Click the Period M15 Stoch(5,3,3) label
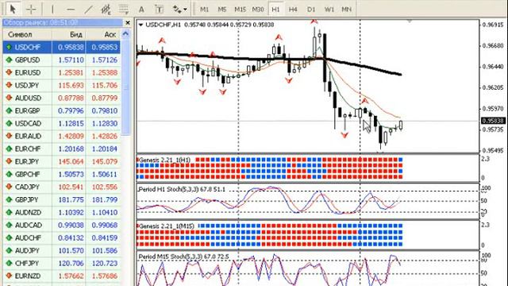508x286 pixels. (183, 257)
